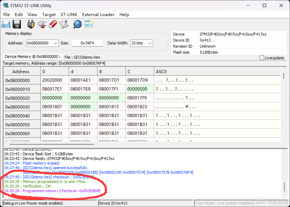Click the Program verify toolbar icon

pyautogui.click(x=64, y=24)
